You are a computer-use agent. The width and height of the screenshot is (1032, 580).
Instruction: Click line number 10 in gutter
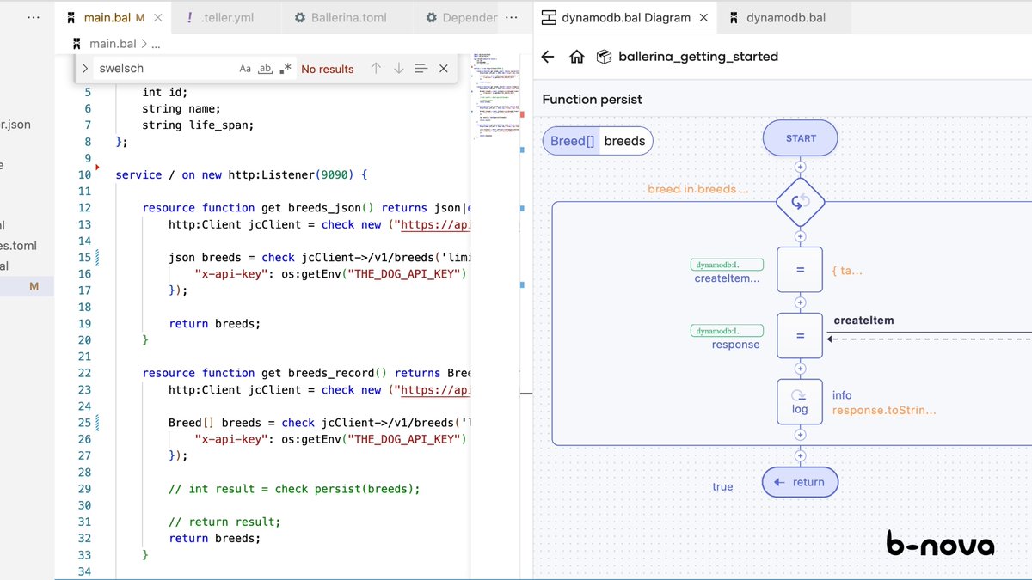pos(84,174)
